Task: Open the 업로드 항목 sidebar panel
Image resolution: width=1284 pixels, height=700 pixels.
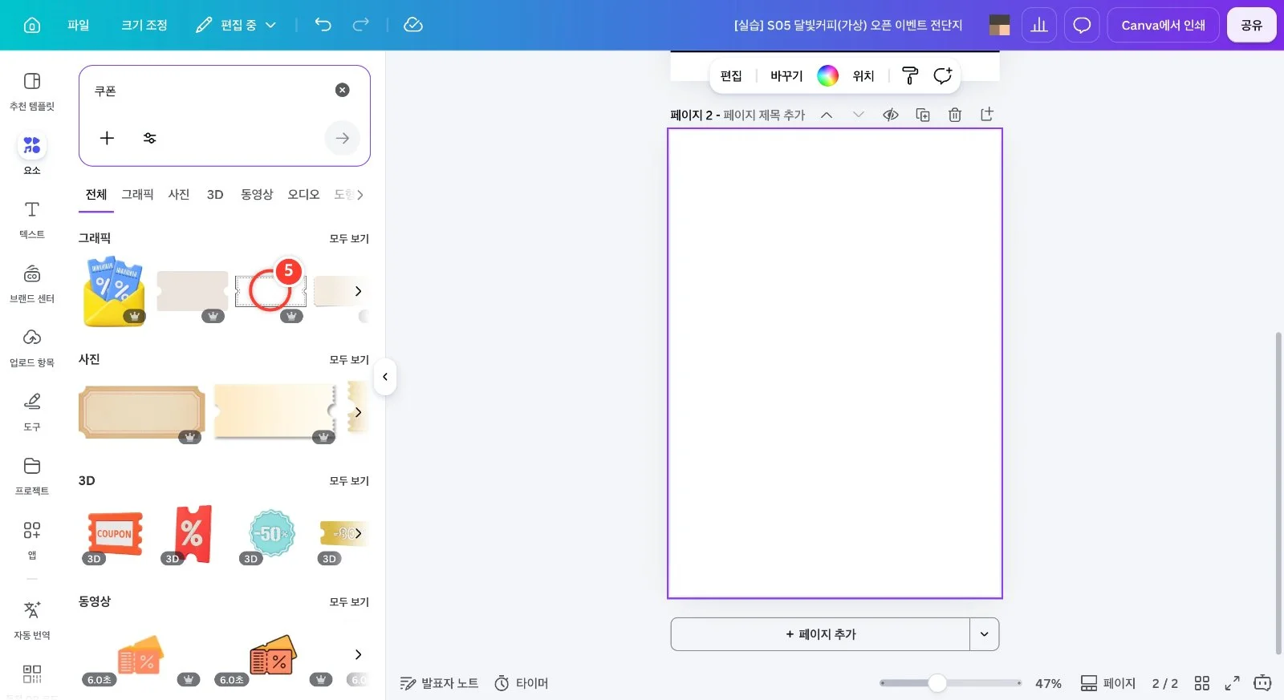Action: [x=32, y=348]
